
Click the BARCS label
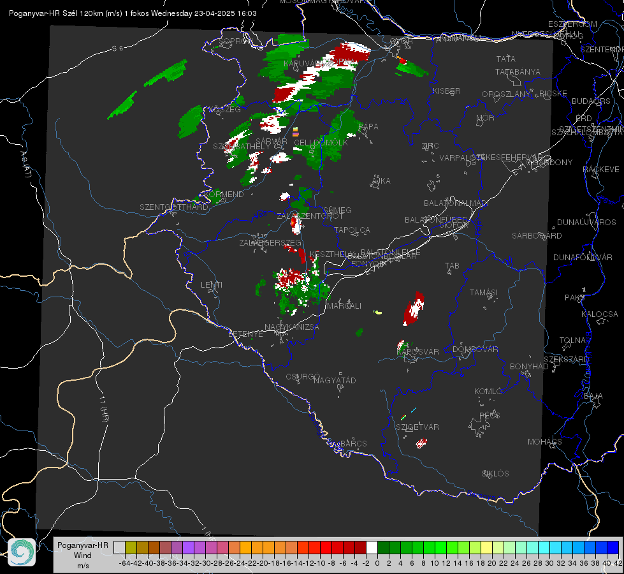[353, 443]
